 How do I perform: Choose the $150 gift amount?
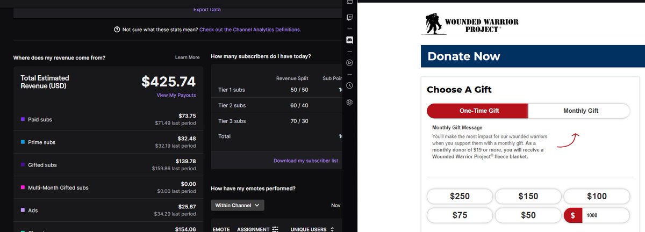[x=528, y=197]
